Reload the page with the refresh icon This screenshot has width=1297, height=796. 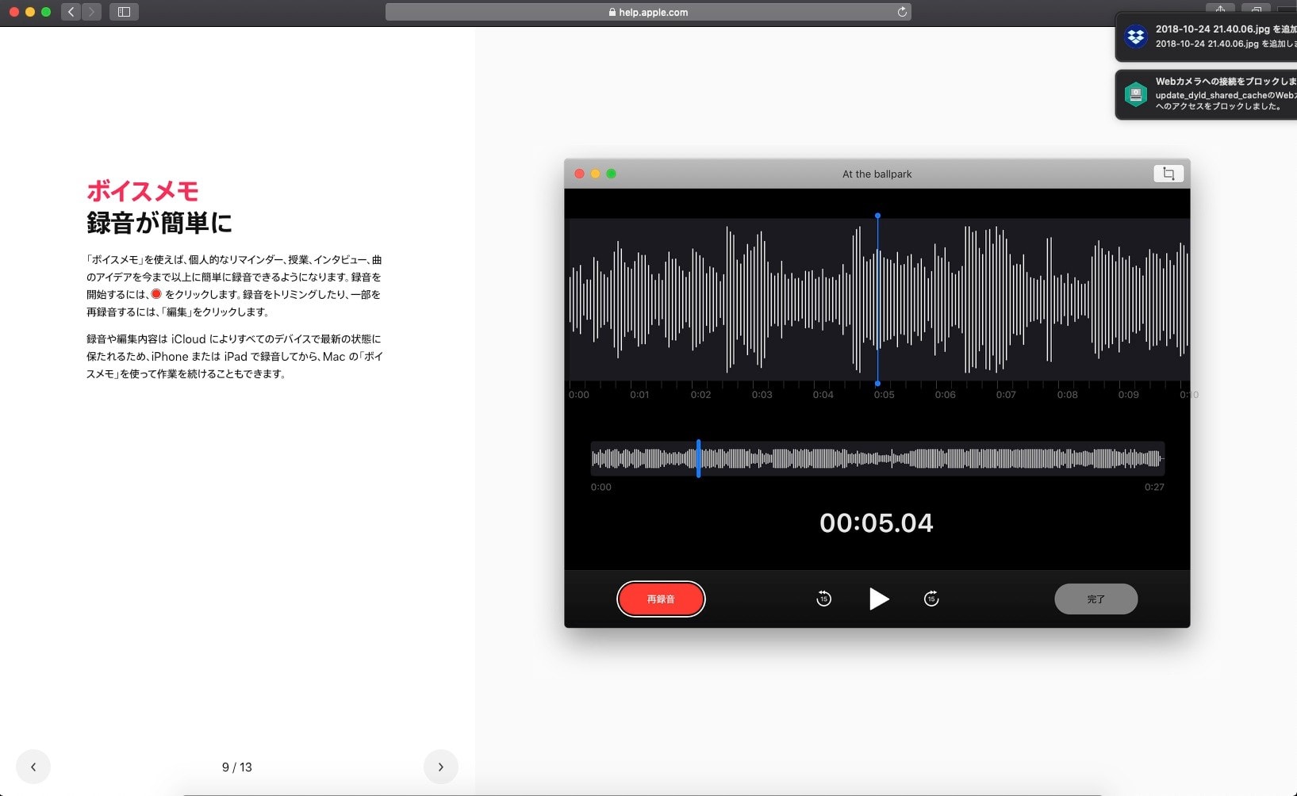tap(902, 12)
